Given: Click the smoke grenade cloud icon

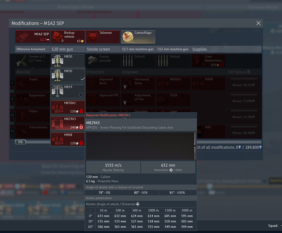Looking at the screenshot, I should click(93, 61).
